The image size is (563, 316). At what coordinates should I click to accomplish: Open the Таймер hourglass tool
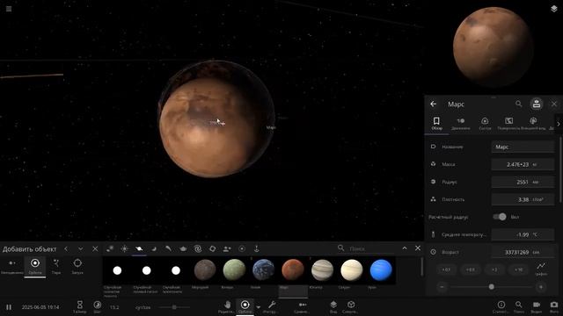[80, 306]
